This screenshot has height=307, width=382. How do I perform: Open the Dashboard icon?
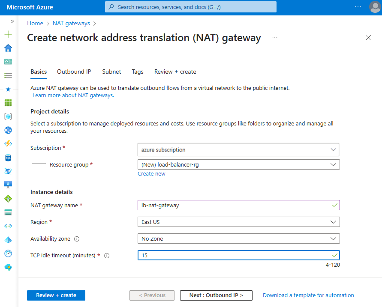coord(8,62)
